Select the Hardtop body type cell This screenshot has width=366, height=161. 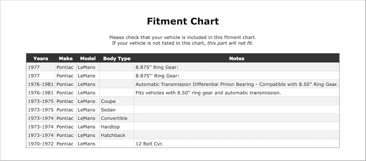[117, 127]
